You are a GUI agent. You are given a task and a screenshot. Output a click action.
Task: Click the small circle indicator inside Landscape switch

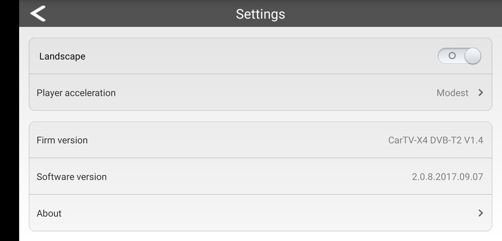pyautogui.click(x=452, y=56)
